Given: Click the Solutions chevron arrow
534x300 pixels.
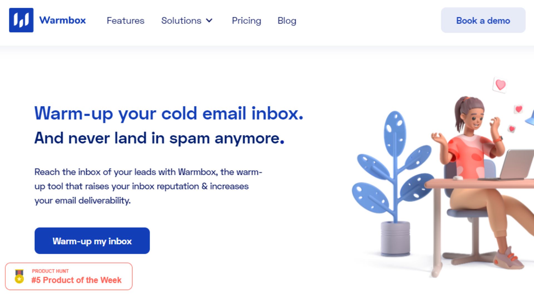Looking at the screenshot, I should coord(211,21).
